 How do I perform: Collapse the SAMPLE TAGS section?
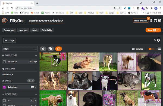pos(36,55)
